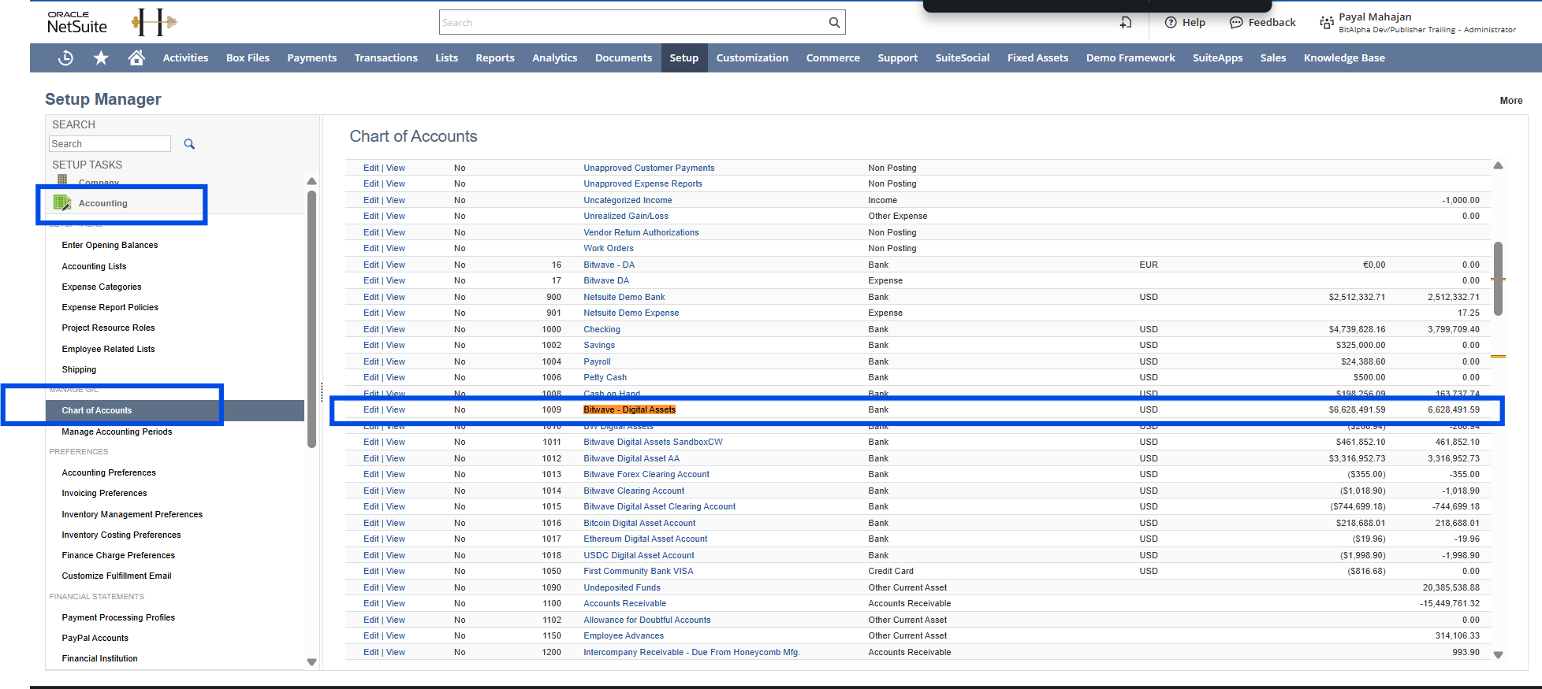This screenshot has width=1542, height=689.
Task: Open Ethereum Digital Asset Account
Action: 645,539
